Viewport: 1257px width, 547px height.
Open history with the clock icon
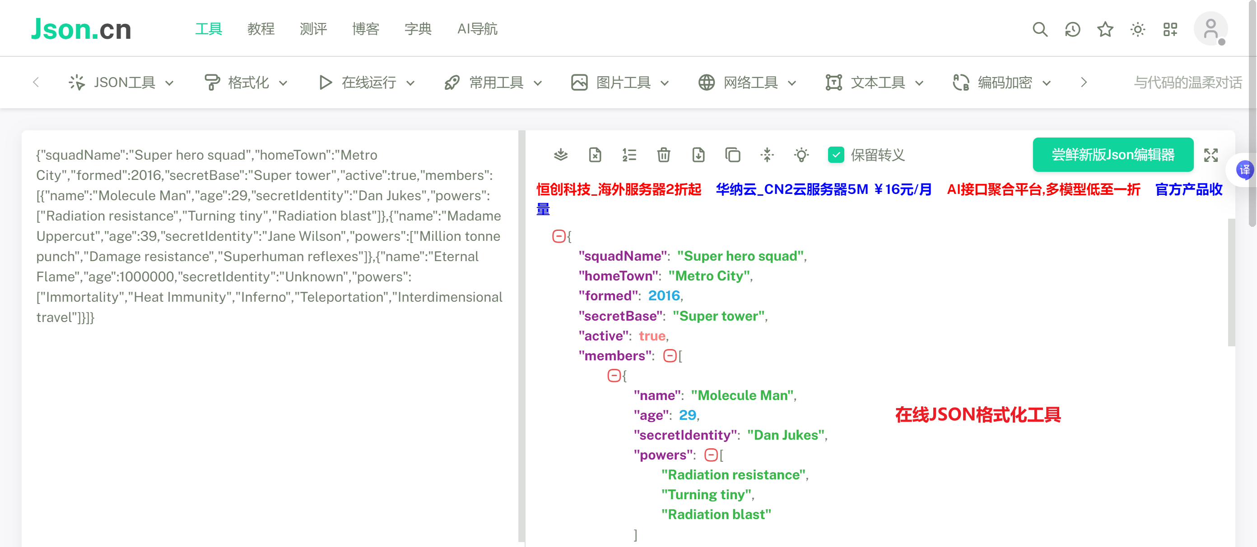[x=1072, y=29]
